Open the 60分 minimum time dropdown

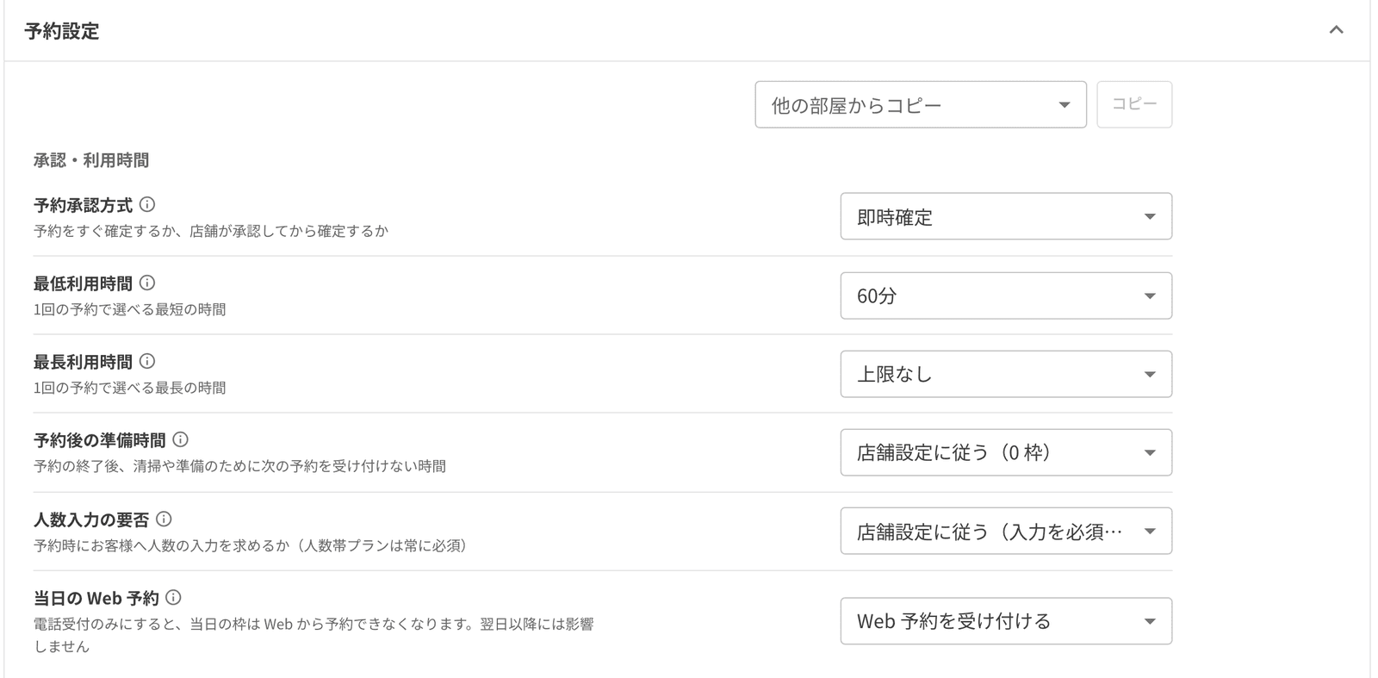tap(1006, 295)
